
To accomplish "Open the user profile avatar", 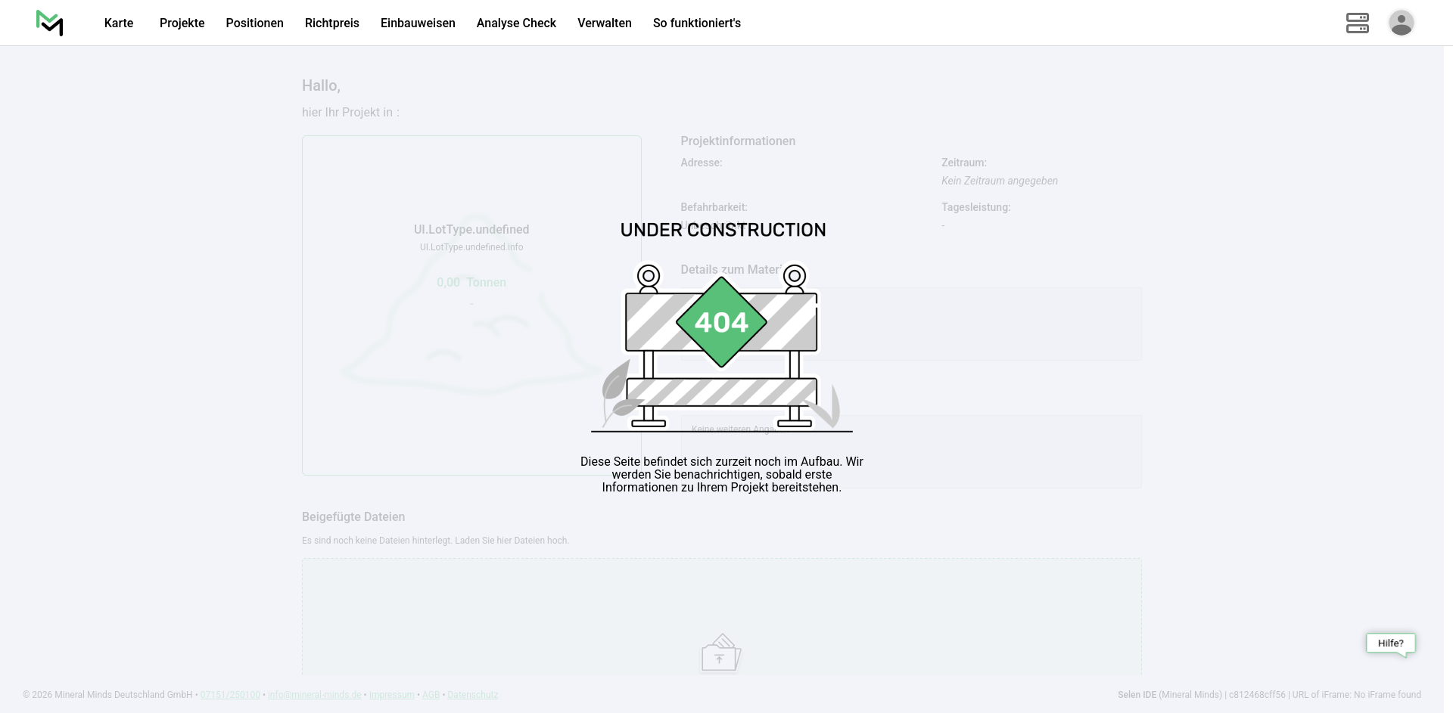I will point(1401,23).
